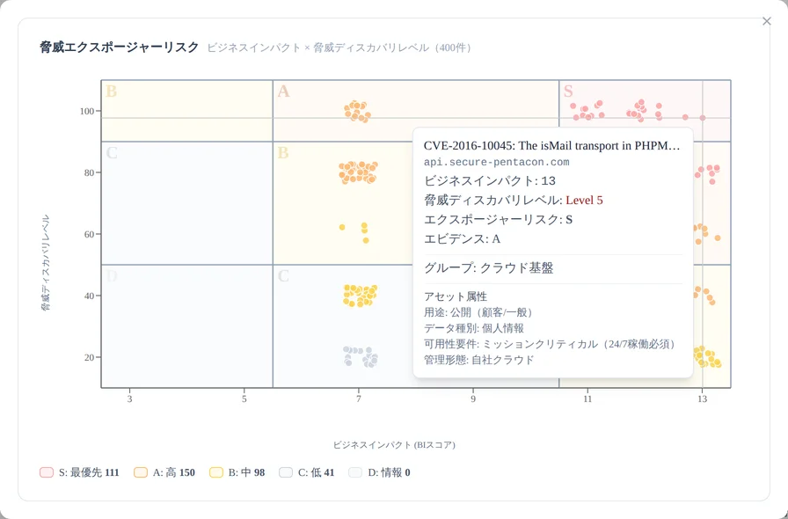Click the 脅威エクスポージャーリスク title
This screenshot has height=519, width=788.
[119, 48]
